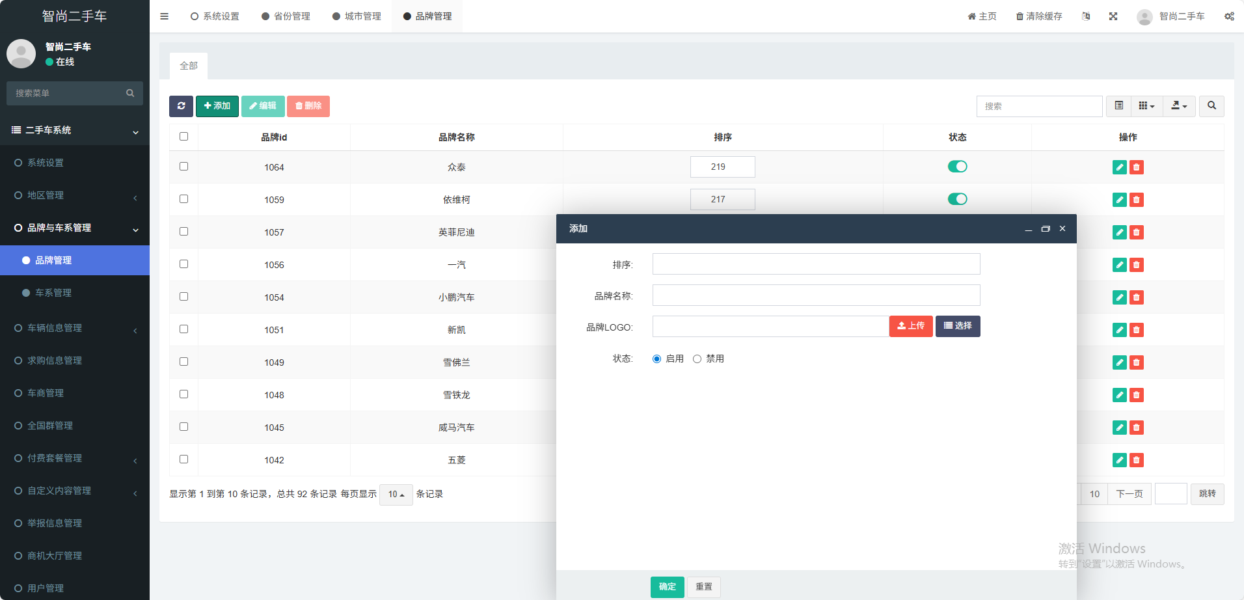Viewport: 1244px width, 600px height.
Task: Open the columns visibility dropdown
Action: click(x=1146, y=106)
